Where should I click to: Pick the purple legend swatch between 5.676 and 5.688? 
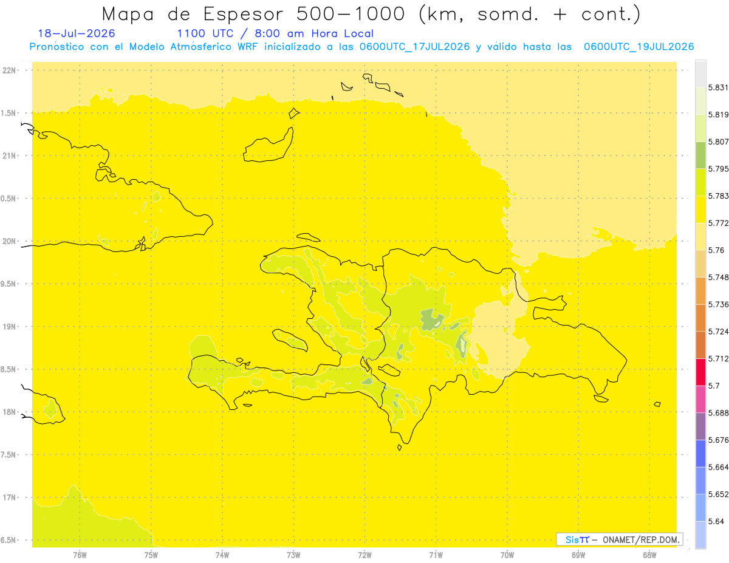[x=700, y=426]
